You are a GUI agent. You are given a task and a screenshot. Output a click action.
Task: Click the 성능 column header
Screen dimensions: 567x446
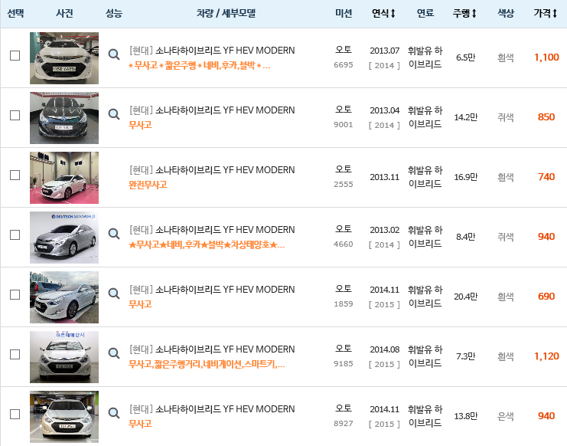pyautogui.click(x=114, y=13)
